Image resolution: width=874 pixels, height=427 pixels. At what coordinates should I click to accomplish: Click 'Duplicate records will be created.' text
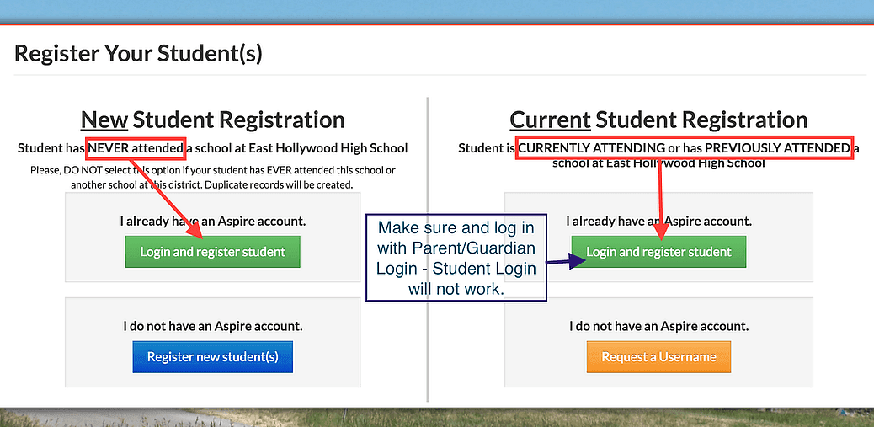279,184
